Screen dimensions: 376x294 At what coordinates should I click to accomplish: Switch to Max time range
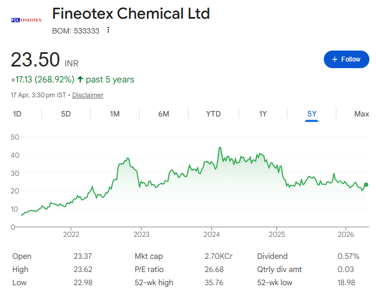coord(361,114)
